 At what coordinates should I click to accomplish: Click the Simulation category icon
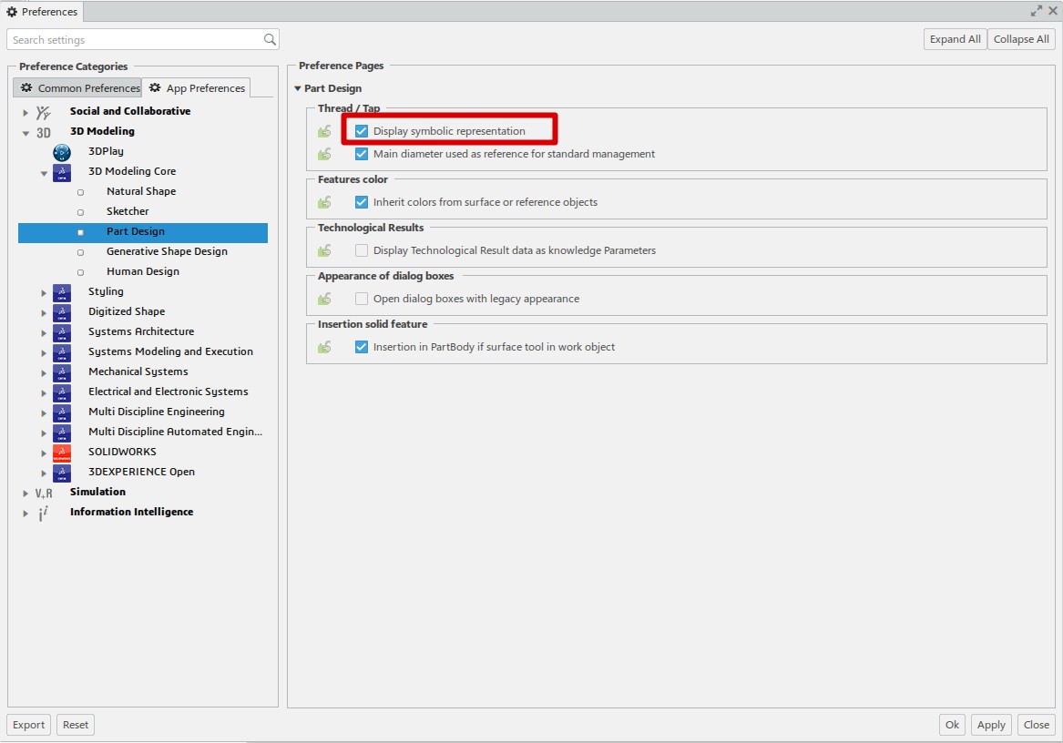[44, 493]
